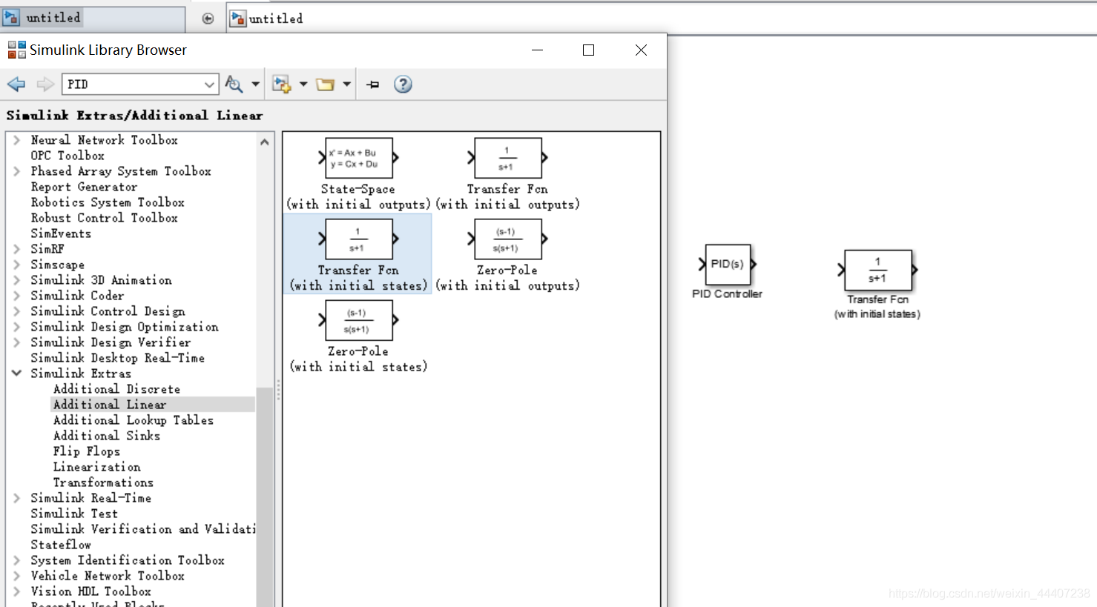
Task: Select Transfer Fcn (with initial states) library block
Action: click(x=358, y=254)
